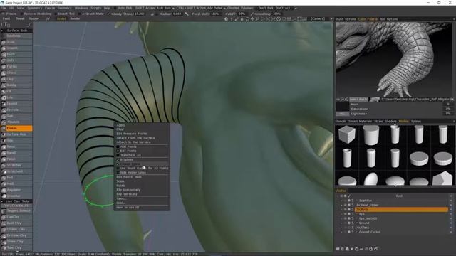Select the Smooth brush tool

click(16, 48)
